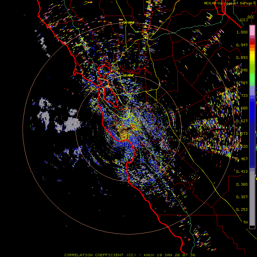Click the DCC label above the color bar
This screenshot has height=257, width=257.
tap(251, 17)
